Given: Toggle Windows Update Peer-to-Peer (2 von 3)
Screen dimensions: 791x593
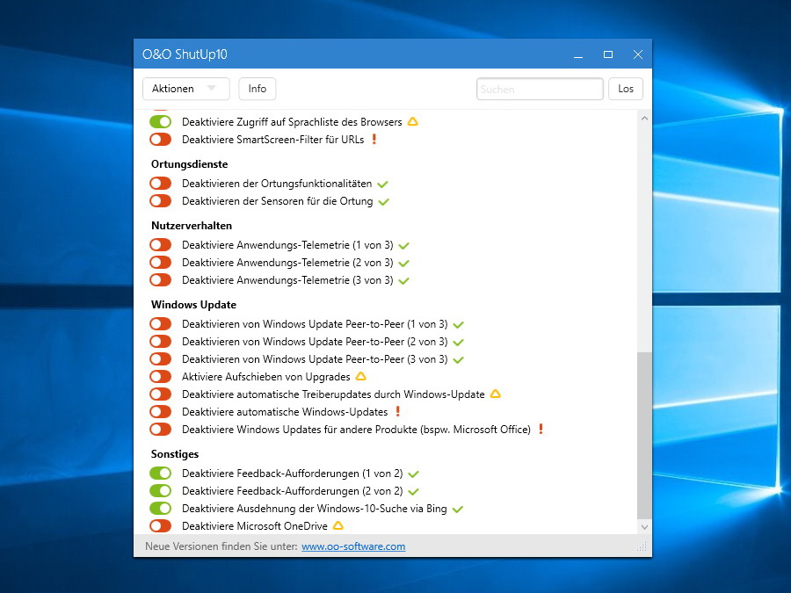Looking at the screenshot, I should 161,342.
